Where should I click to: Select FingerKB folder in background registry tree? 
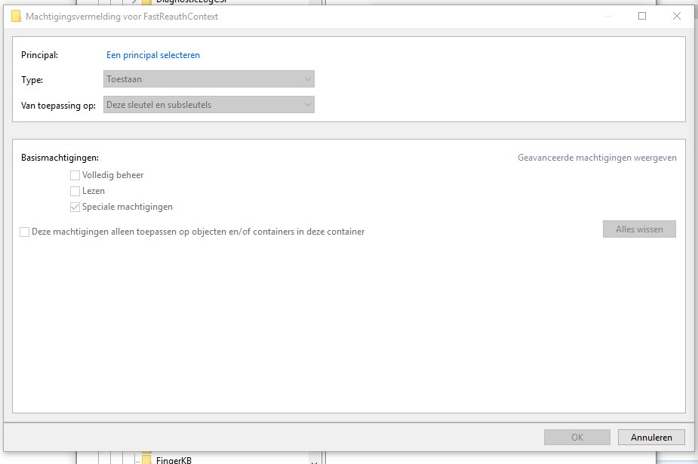174,460
